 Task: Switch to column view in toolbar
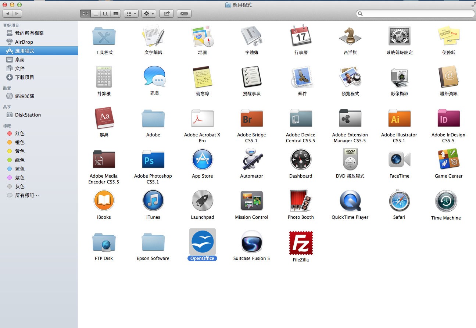tap(105, 14)
